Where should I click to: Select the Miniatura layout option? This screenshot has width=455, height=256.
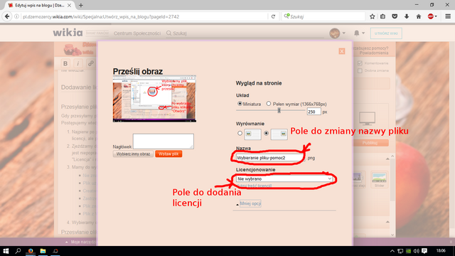(x=240, y=104)
